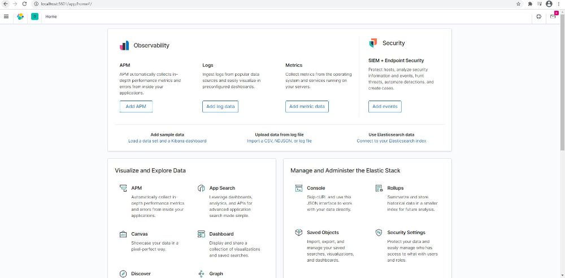Open the Console title link
Image resolution: width=565 pixels, height=278 pixels.
pyautogui.click(x=316, y=188)
